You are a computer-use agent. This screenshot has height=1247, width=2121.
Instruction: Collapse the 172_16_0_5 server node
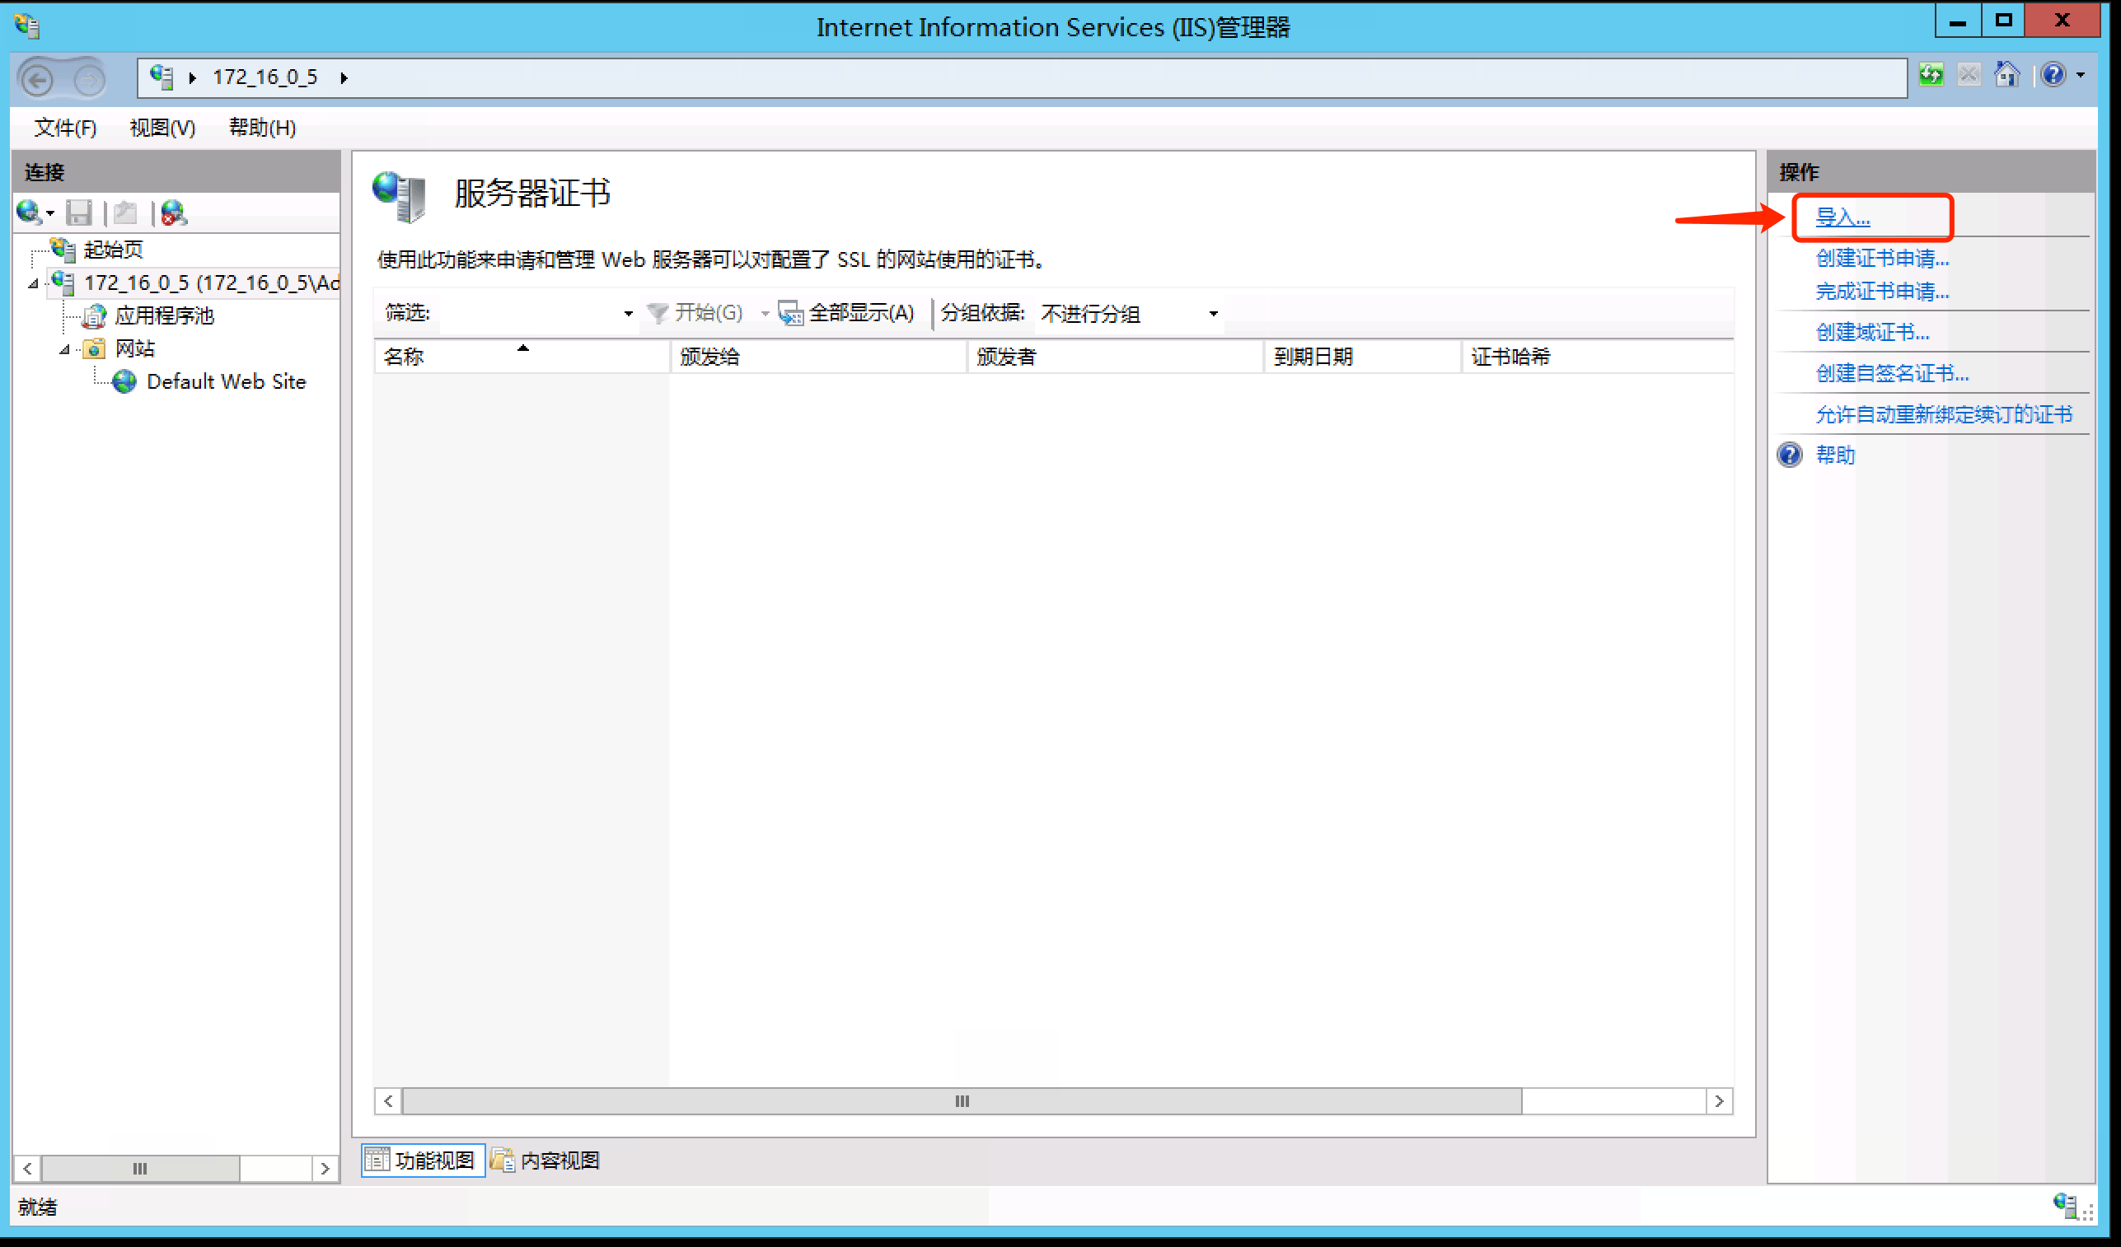point(33,283)
